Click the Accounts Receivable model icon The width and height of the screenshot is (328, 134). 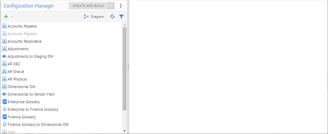point(4,41)
